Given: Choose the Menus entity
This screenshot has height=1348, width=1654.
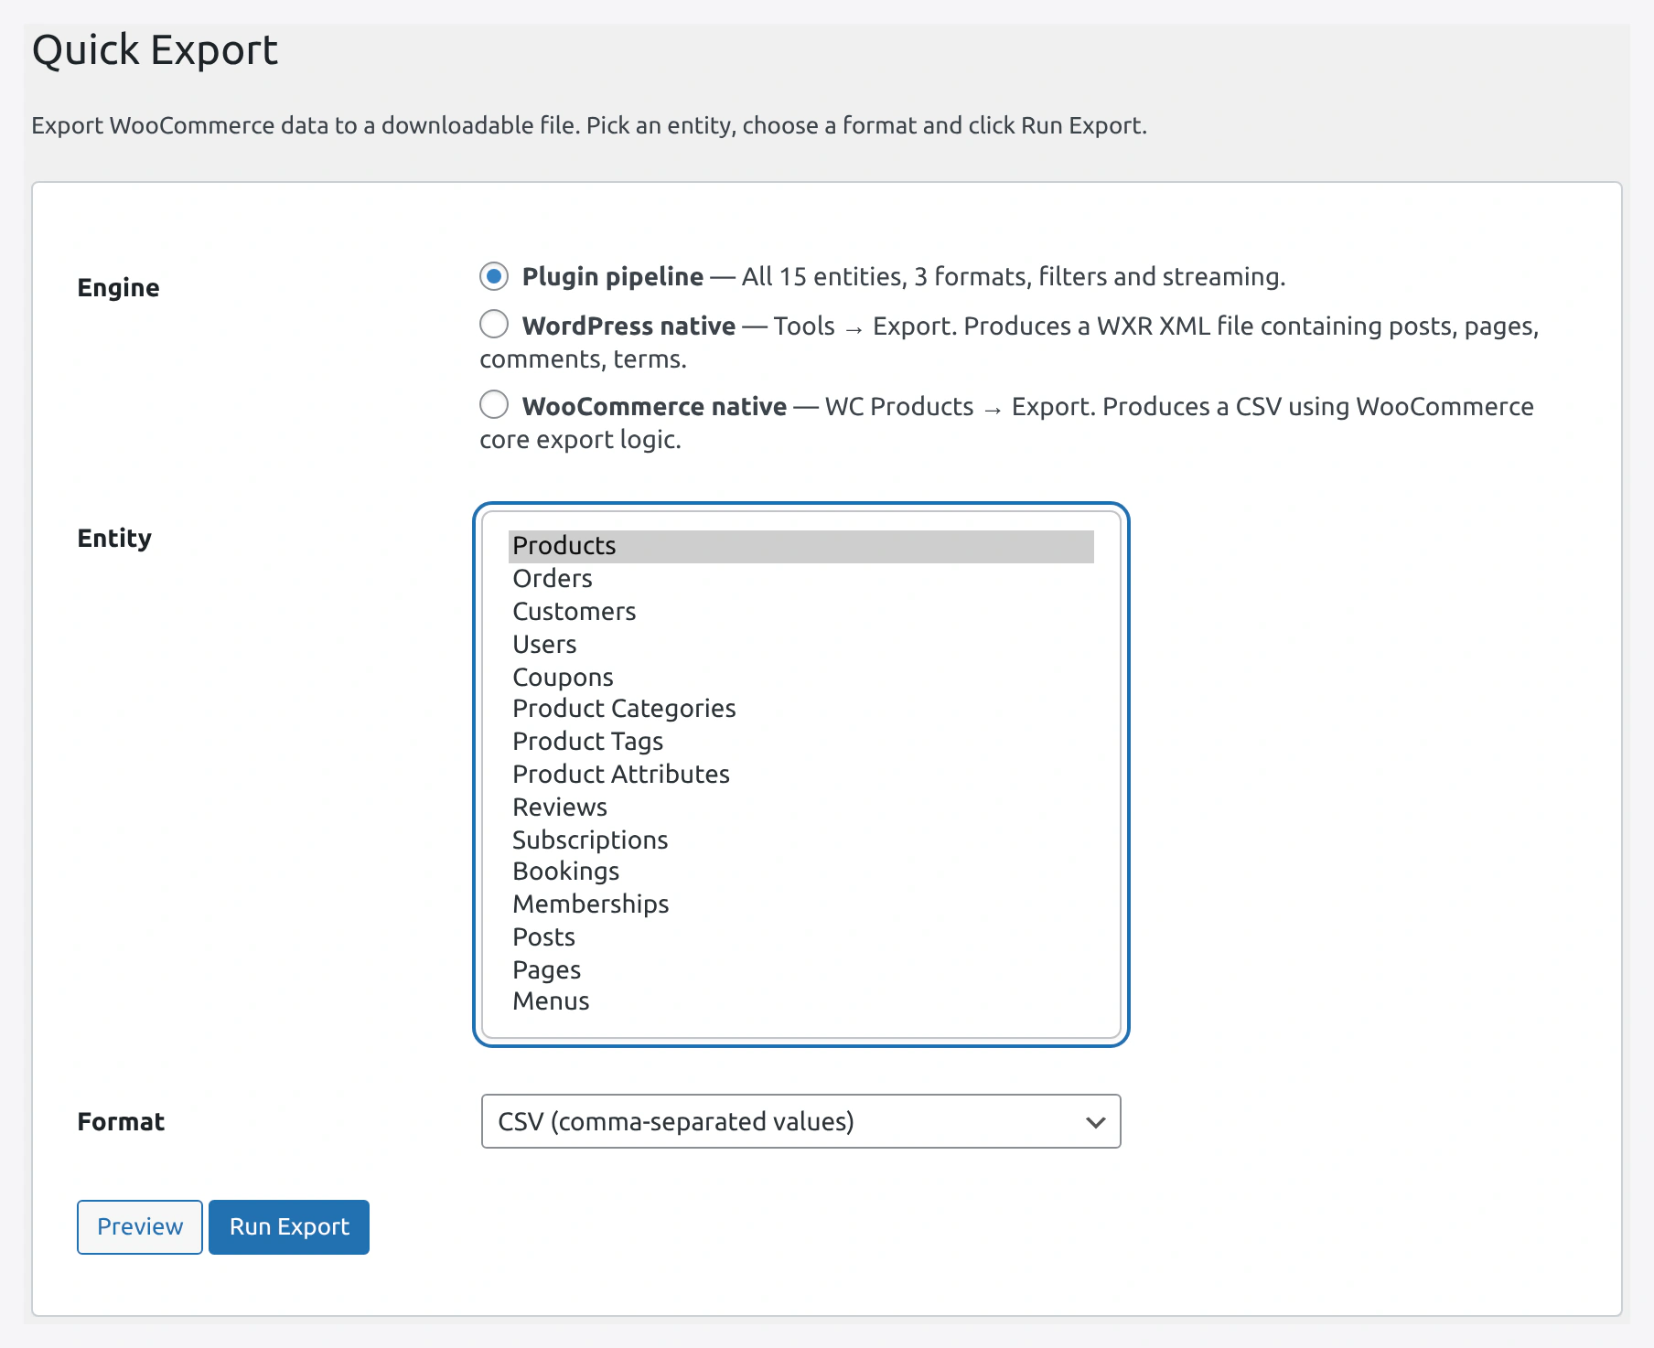Looking at the screenshot, I should click(800, 1001).
